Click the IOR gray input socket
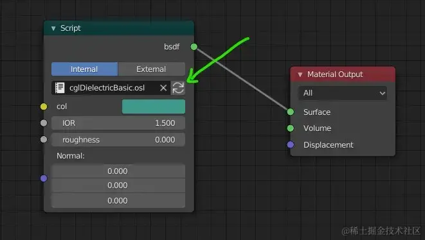The image size is (425, 240). (44, 123)
